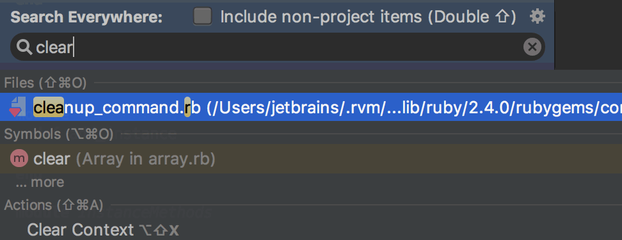This screenshot has height=240, width=622.
Task: Select the clear symbol result name
Action: [52, 159]
